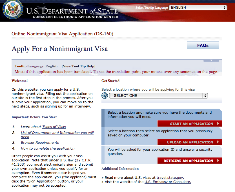The width and height of the screenshot is (235, 192).
Task: Open the Browser Requirements link
Action: pyautogui.click(x=40, y=143)
